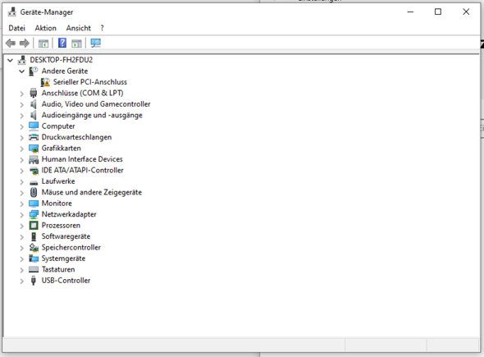Image resolution: width=484 pixels, height=357 pixels.
Task: Select the Mäuse und andere Zeigegeräte entry
Action: pyautogui.click(x=92, y=192)
